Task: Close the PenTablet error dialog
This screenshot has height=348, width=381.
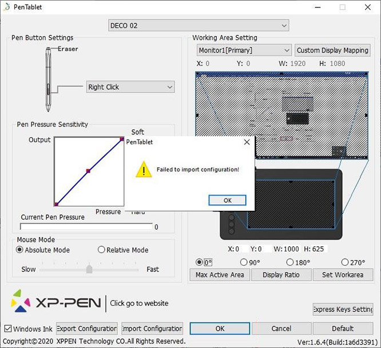Action: pos(247,142)
